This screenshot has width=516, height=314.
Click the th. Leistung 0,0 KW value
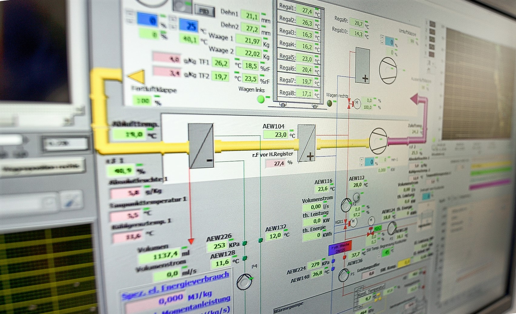312,221
